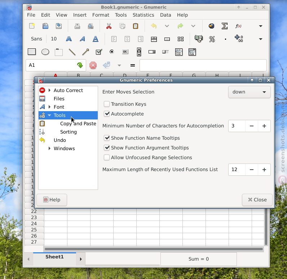Collapse the Tools tree node
This screenshot has height=279, width=287.
point(49,115)
